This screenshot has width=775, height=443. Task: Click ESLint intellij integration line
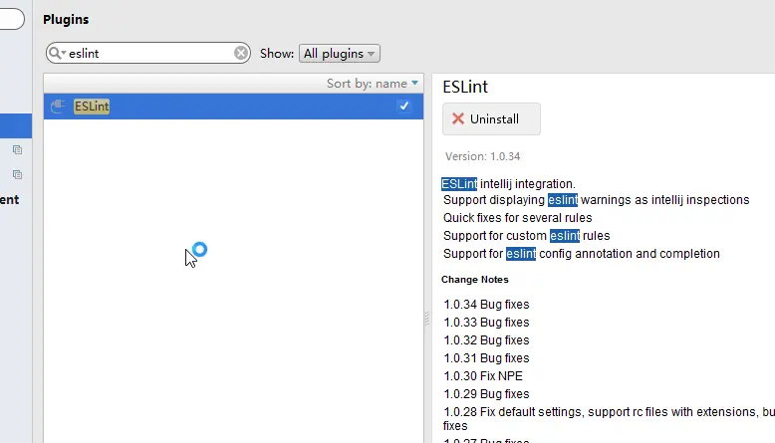(x=509, y=184)
